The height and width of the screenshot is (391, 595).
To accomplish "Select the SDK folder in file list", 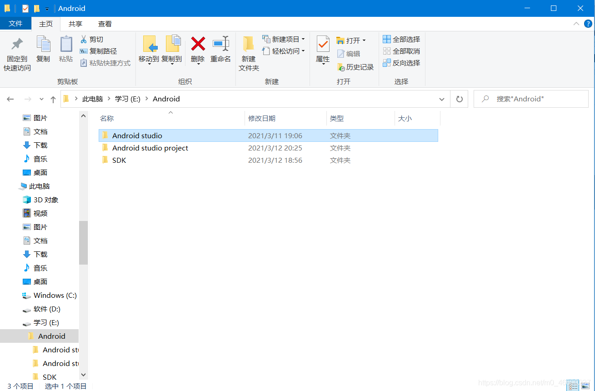I will click(x=268, y=160).
